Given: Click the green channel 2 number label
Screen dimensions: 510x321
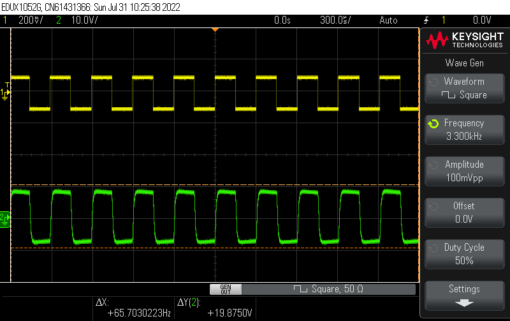Looking at the screenshot, I should tap(59, 20).
